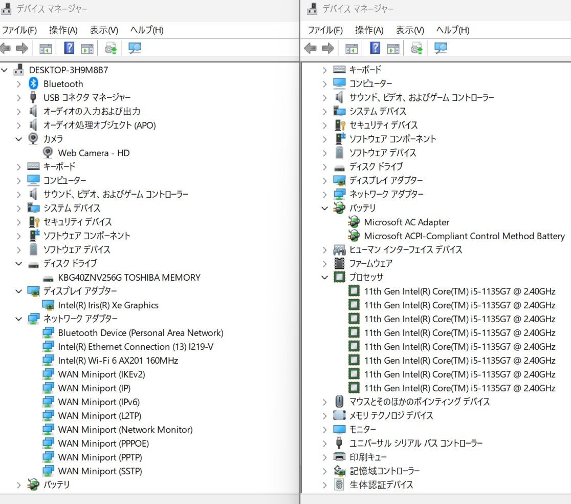Open the ヘルプ(H) menu in the right window
571x504 pixels.
click(x=452, y=30)
